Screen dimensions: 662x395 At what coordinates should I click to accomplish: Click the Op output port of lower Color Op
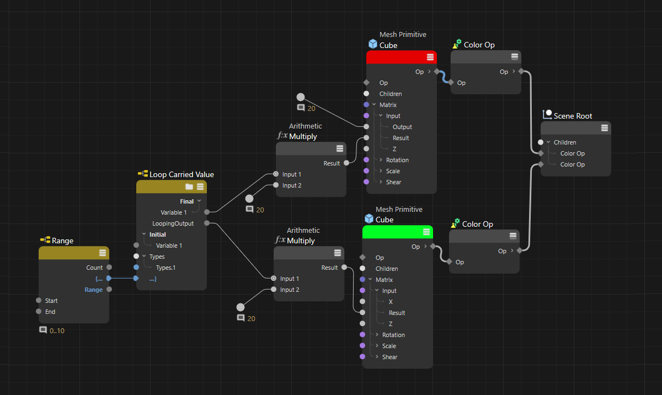(x=519, y=251)
